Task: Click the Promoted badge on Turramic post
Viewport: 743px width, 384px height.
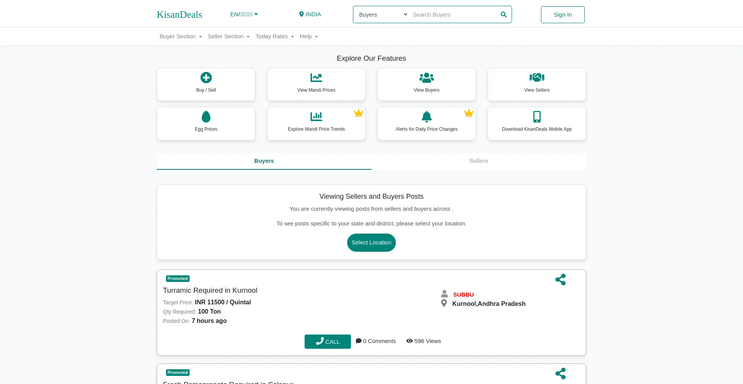Action: point(178,278)
